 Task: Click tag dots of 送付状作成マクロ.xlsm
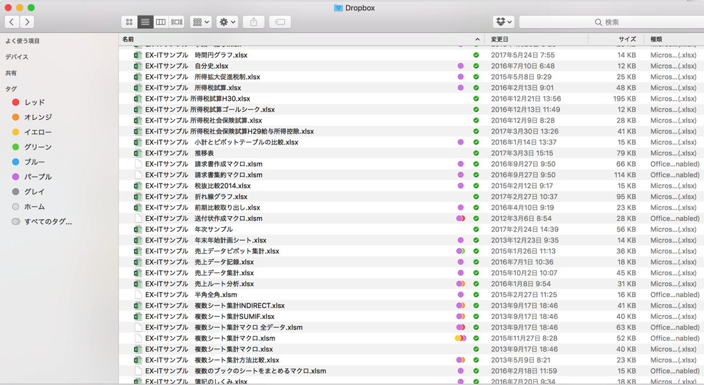[461, 219]
